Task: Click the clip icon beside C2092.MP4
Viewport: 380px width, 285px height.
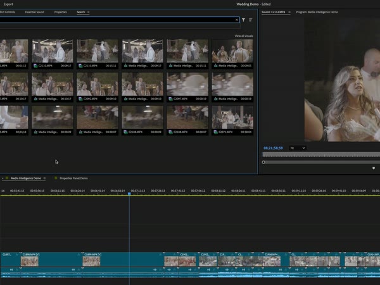Action: (80, 99)
